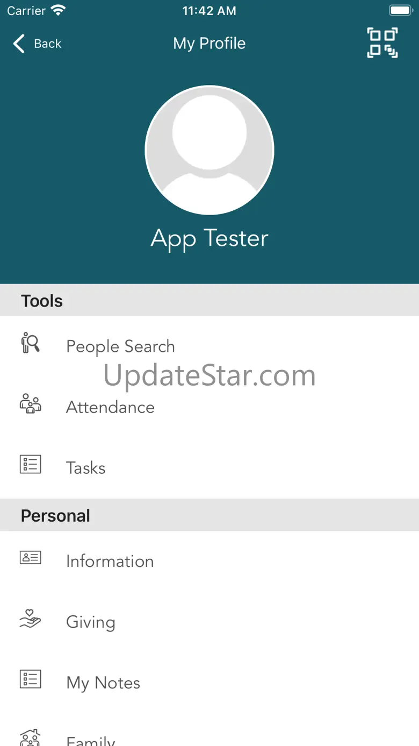Tap the My Notes list icon
The width and height of the screenshot is (419, 746).
30,679
